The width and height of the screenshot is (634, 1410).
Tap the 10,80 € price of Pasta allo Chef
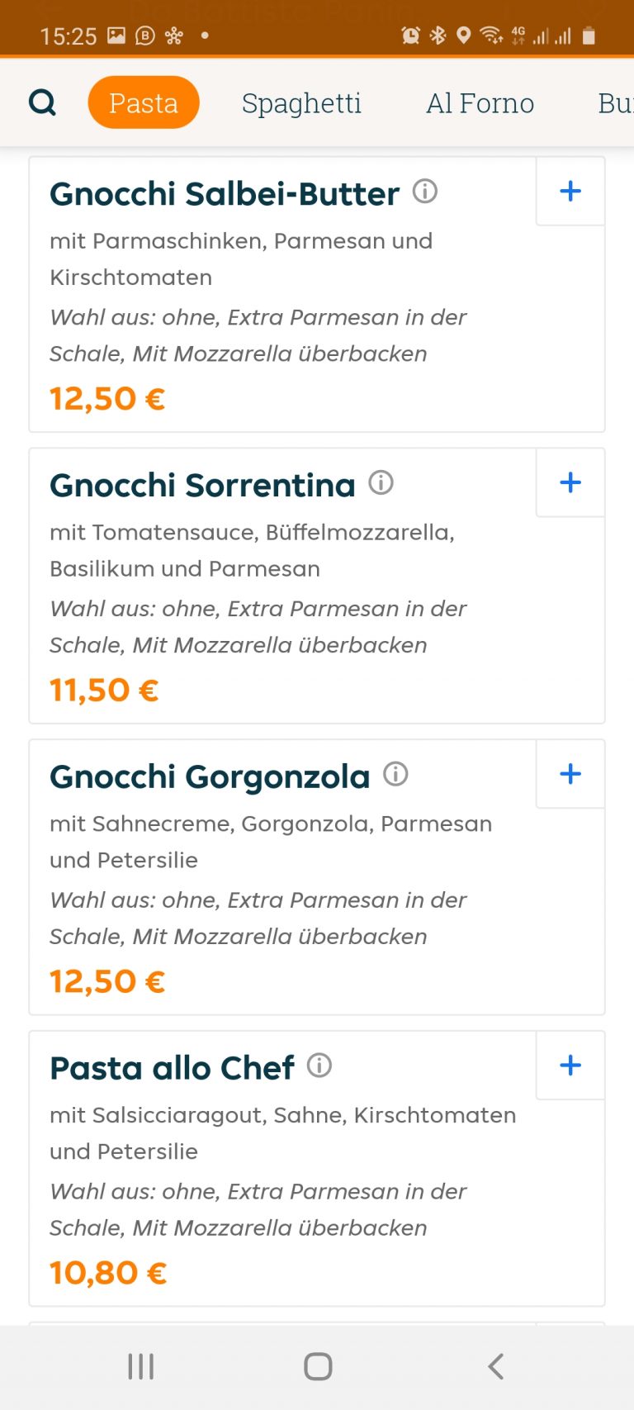point(108,1273)
